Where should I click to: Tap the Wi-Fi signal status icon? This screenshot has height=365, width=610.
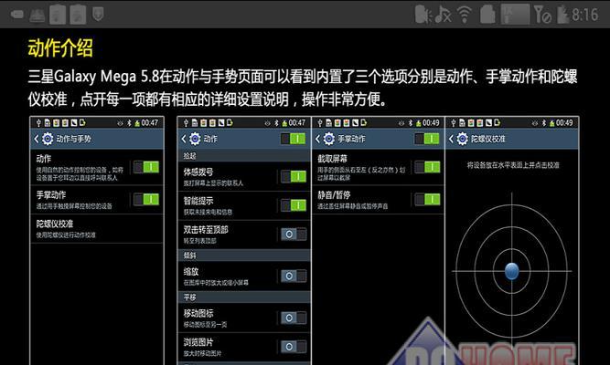coord(464,15)
